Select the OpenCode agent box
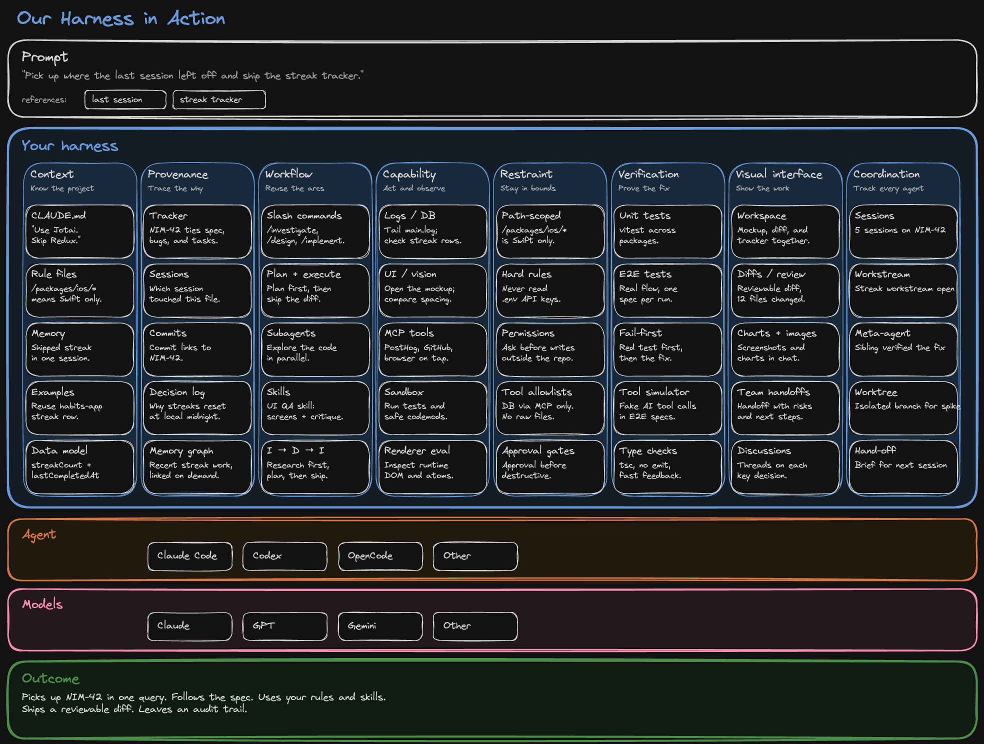Image resolution: width=984 pixels, height=744 pixels. pos(380,556)
